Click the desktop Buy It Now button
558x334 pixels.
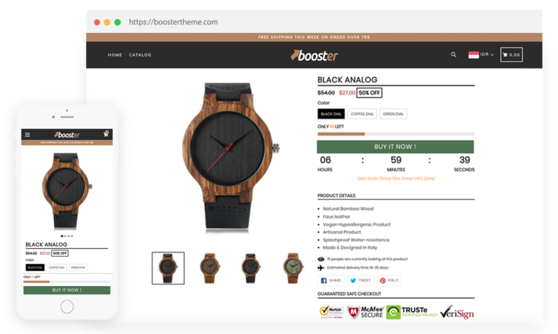point(395,147)
